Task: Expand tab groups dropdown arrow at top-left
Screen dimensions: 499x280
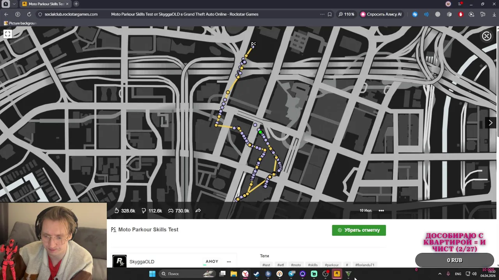Action: (x=14, y=4)
